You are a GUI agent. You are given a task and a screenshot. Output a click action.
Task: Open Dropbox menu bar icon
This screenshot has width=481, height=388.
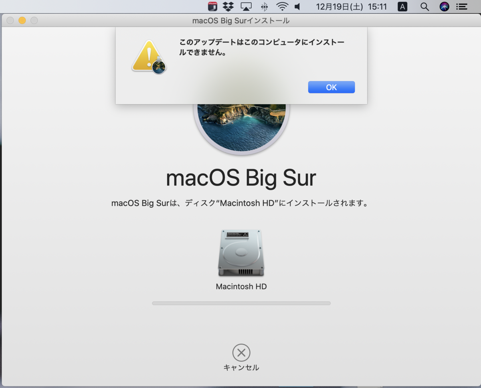coord(228,6)
